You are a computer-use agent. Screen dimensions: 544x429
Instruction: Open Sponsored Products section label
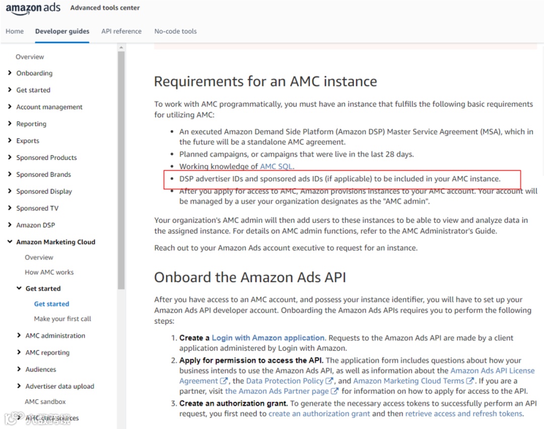tap(46, 158)
